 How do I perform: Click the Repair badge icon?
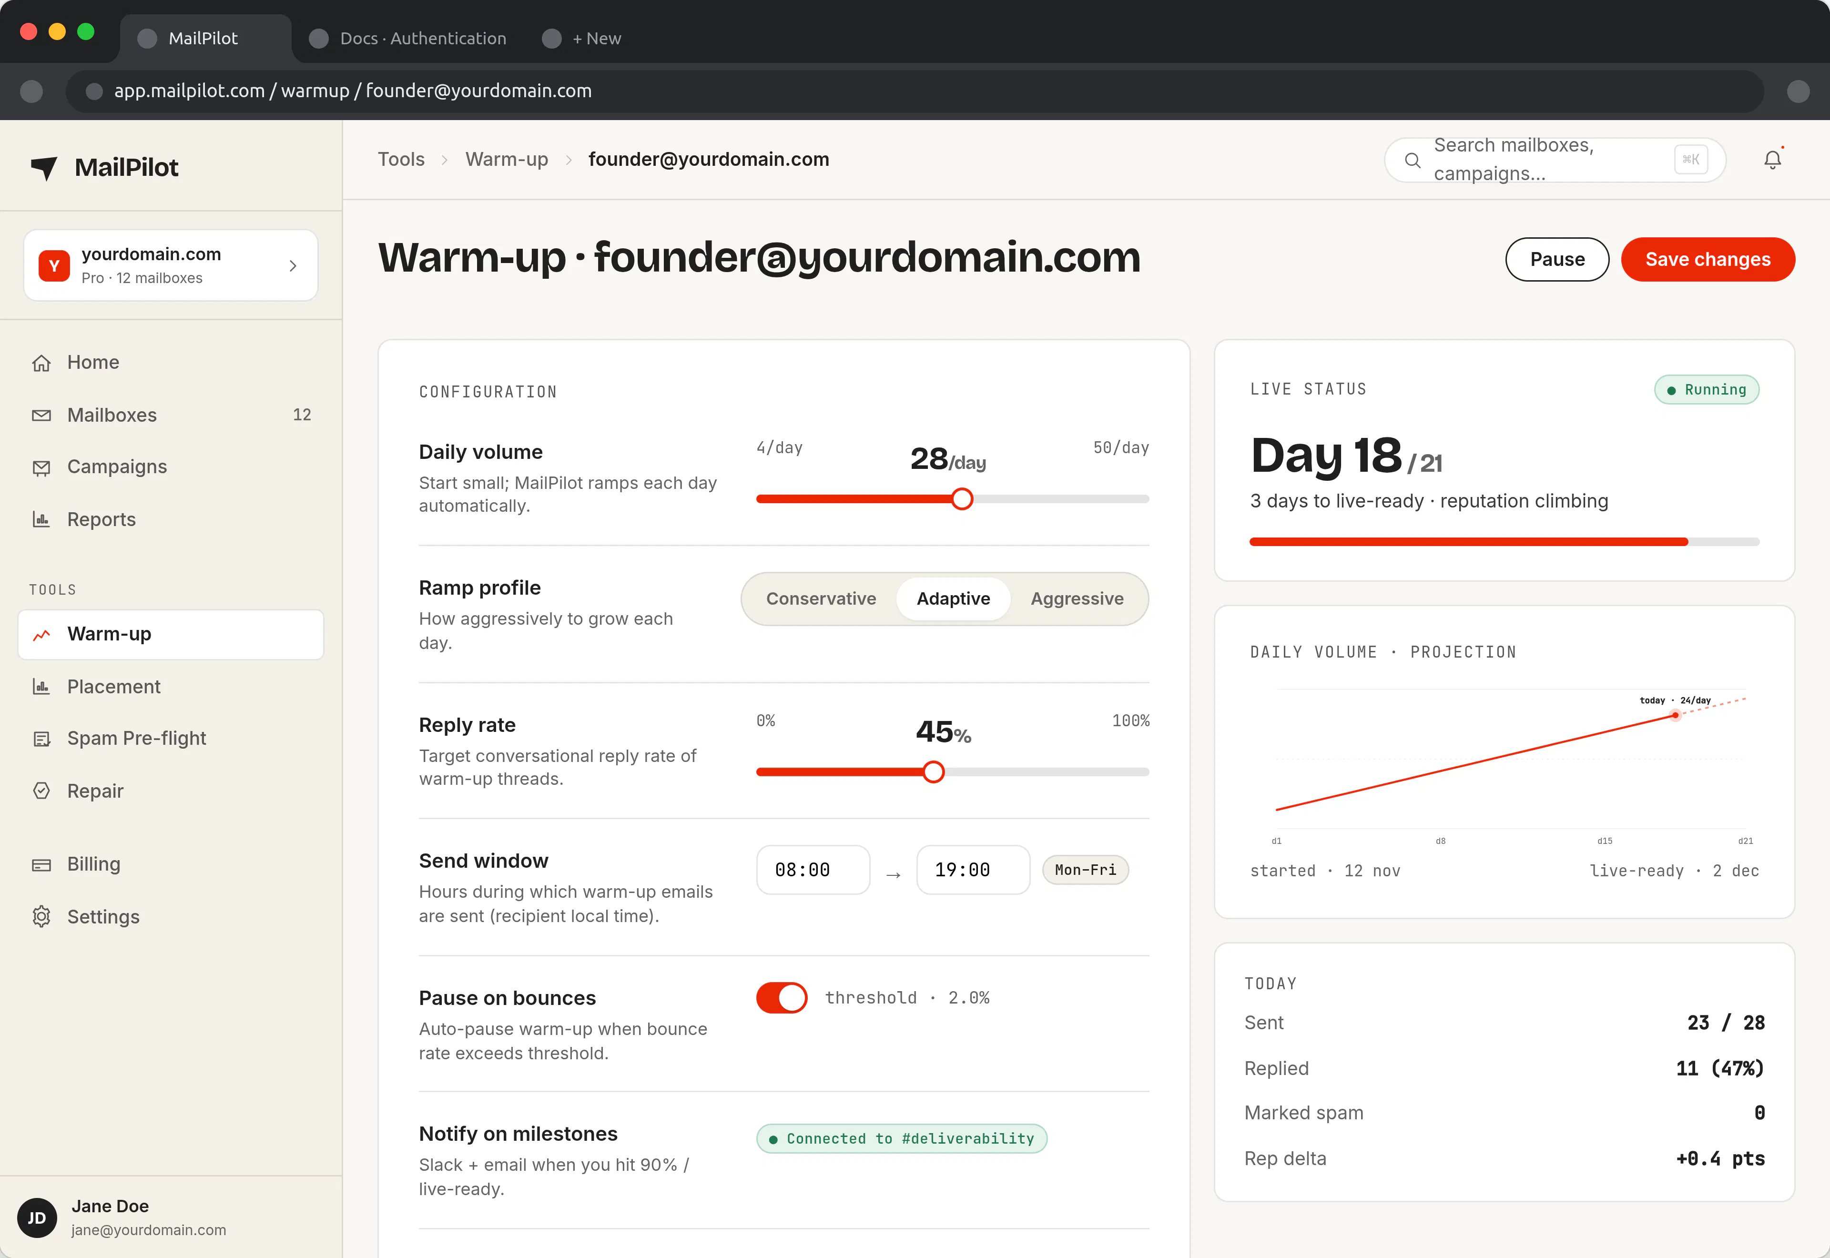42,791
